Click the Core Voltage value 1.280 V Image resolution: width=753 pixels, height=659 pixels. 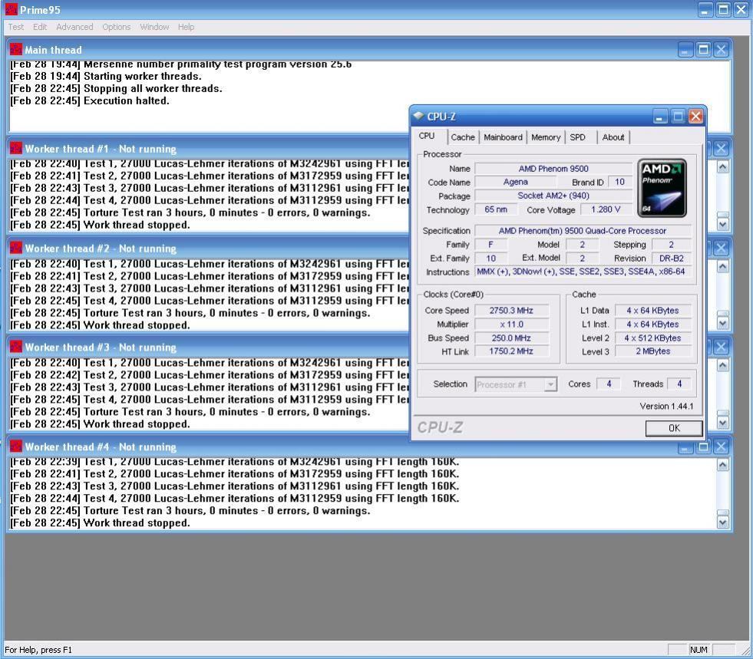tap(606, 209)
